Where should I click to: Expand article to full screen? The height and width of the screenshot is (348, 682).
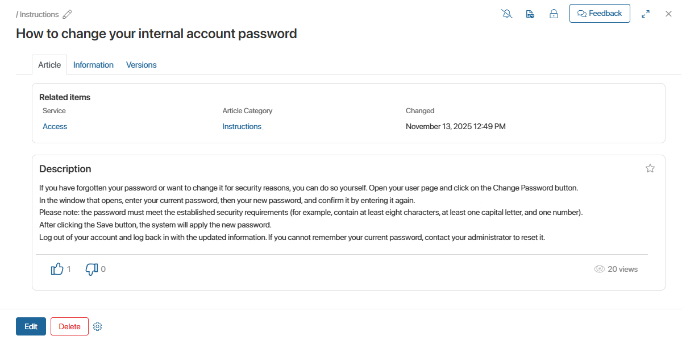[x=646, y=14]
